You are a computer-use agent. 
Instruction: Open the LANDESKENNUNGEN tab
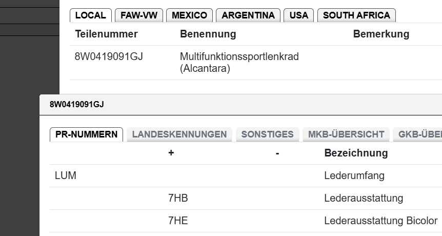click(179, 134)
